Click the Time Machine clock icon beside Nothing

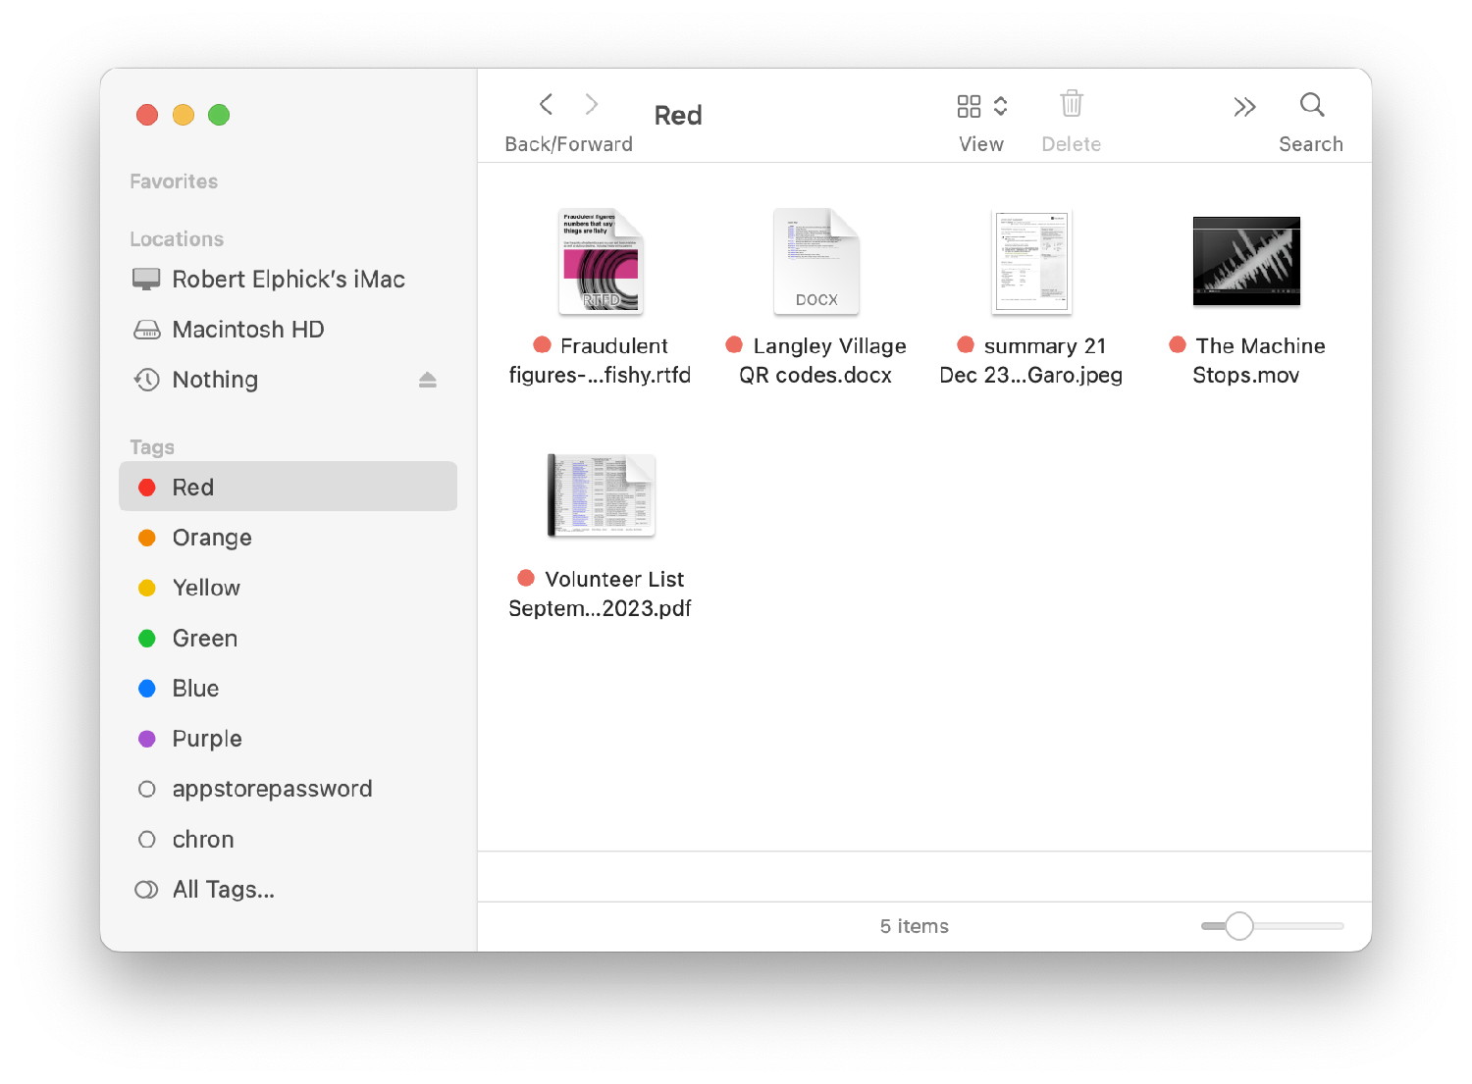tap(146, 380)
